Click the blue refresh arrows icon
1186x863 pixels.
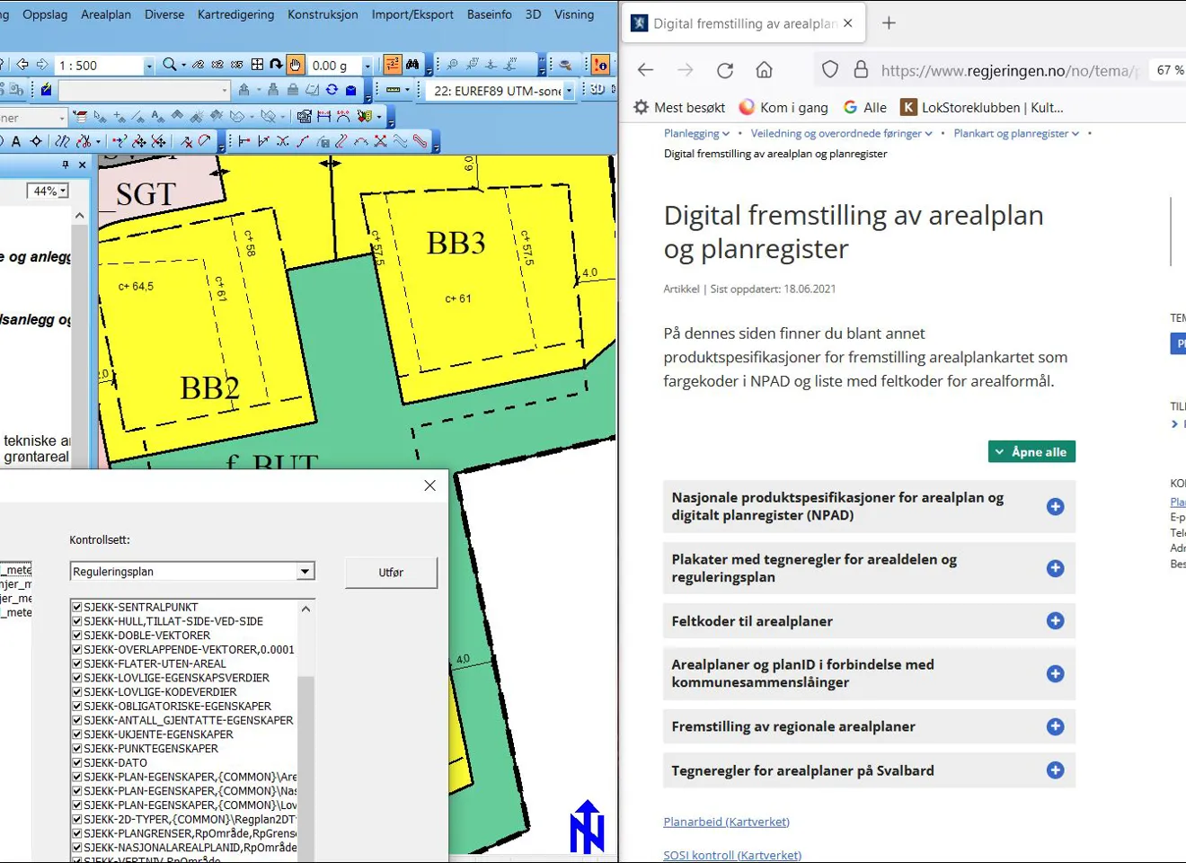332,90
